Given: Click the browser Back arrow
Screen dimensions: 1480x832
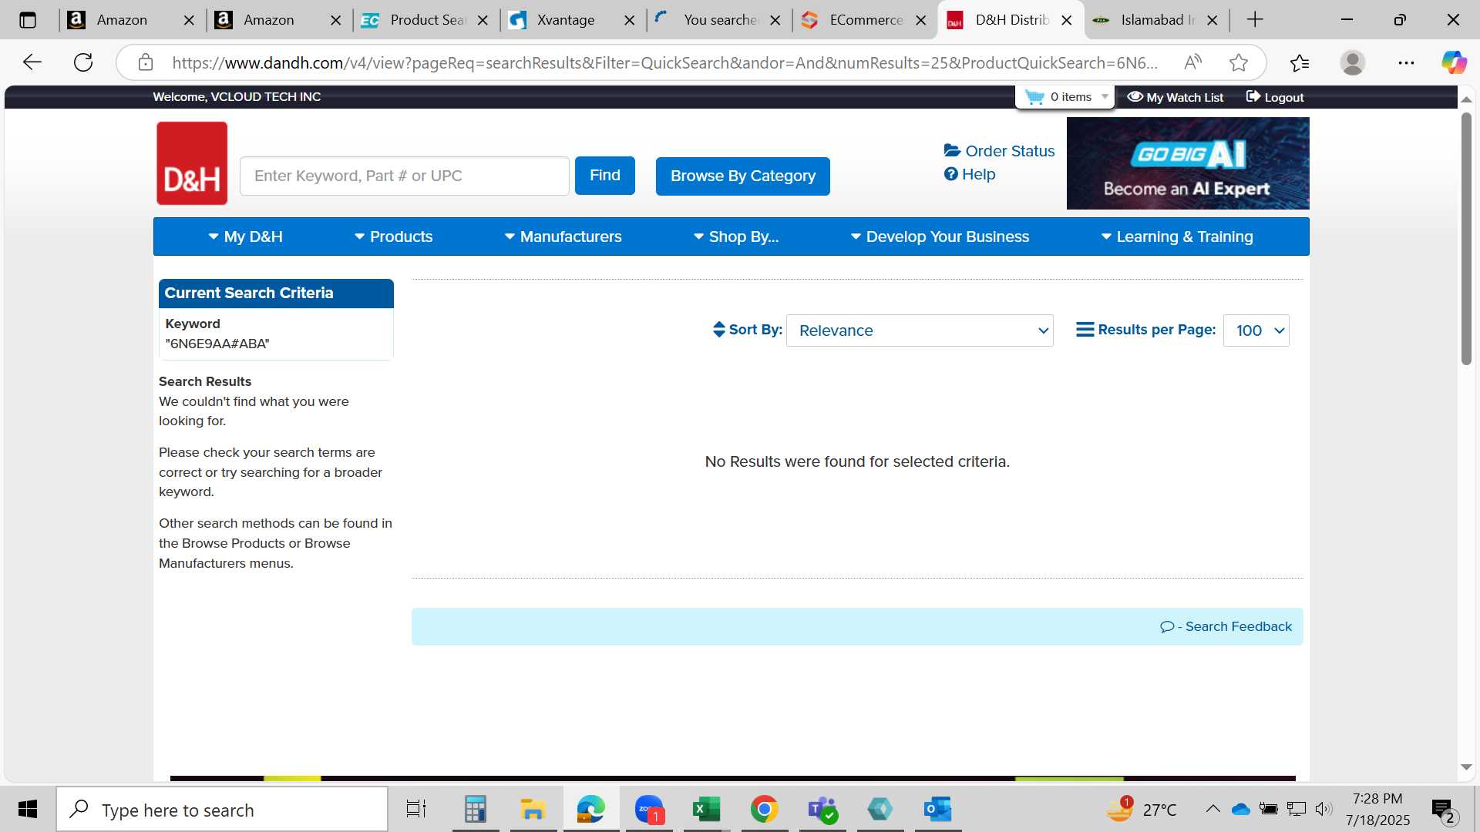Looking at the screenshot, I should [32, 62].
